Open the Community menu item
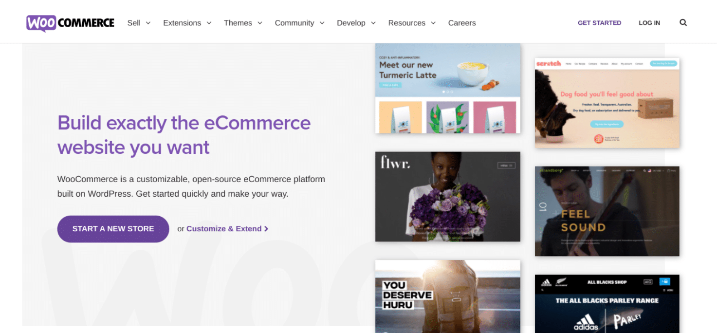 tap(299, 22)
